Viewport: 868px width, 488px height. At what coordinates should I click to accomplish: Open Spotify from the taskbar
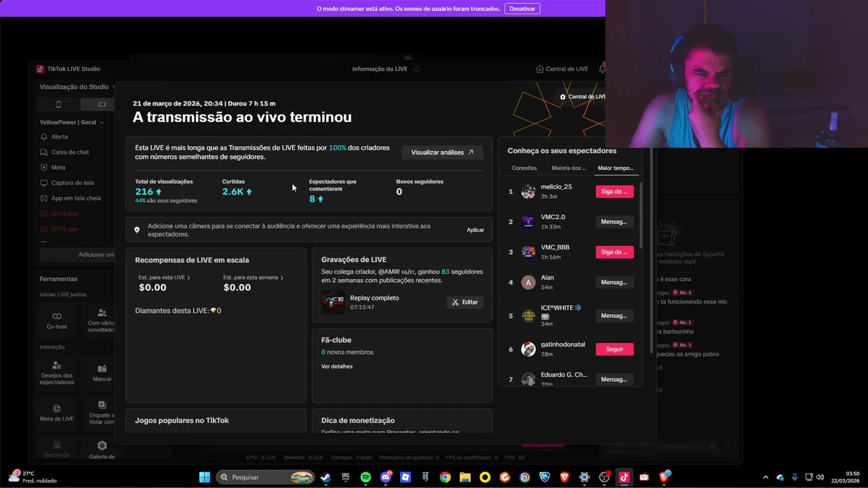[366, 477]
